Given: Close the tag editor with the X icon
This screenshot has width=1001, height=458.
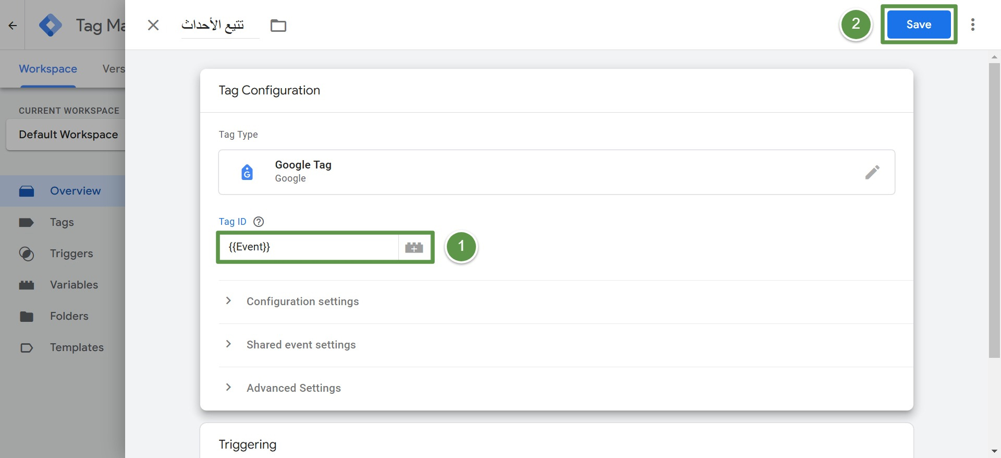Looking at the screenshot, I should (153, 25).
